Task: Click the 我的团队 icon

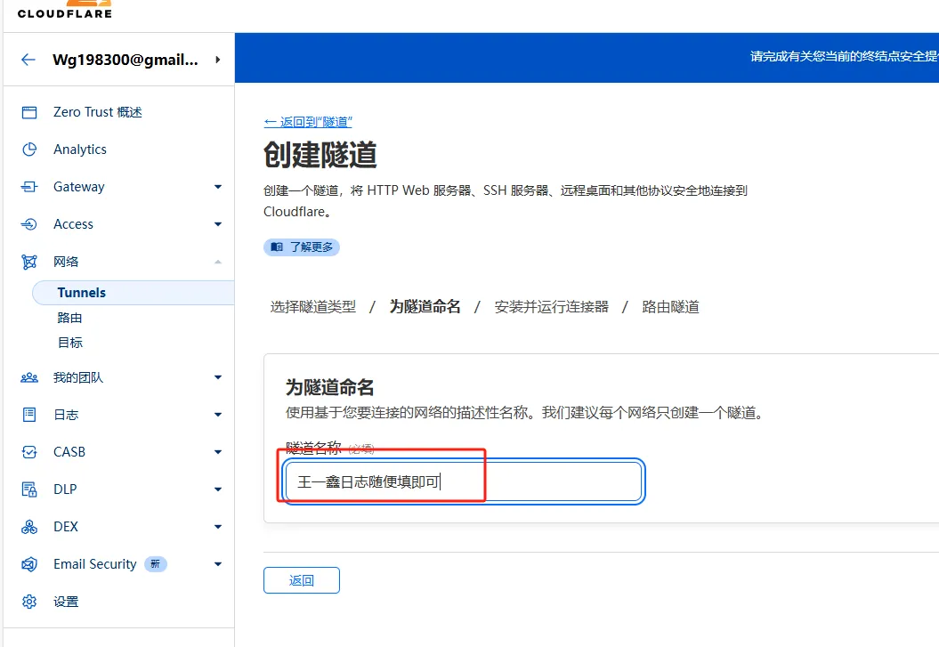Action: (x=29, y=376)
